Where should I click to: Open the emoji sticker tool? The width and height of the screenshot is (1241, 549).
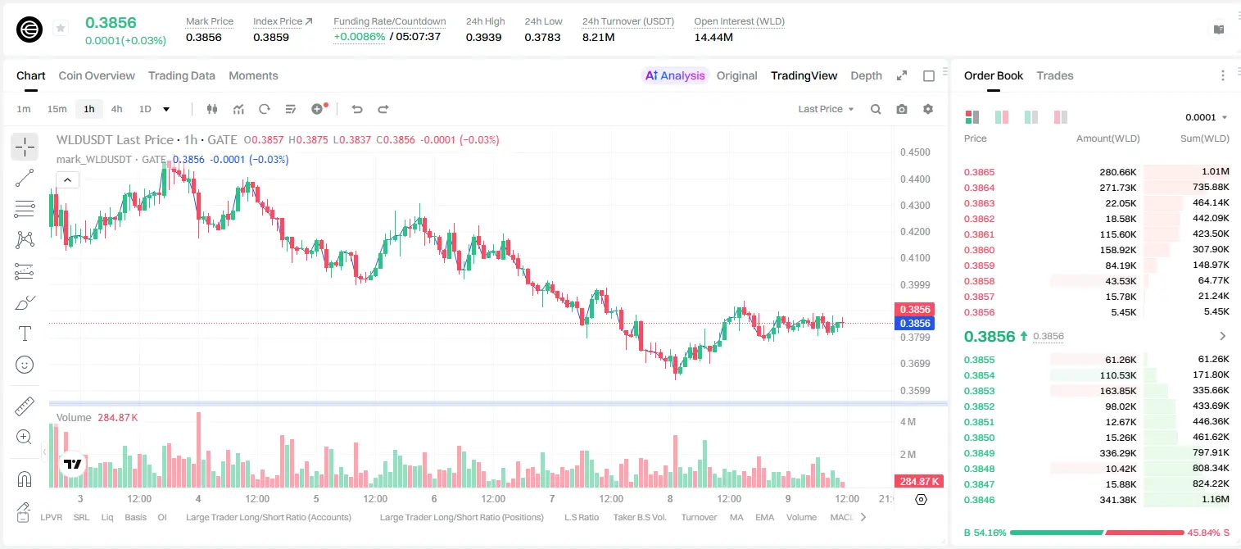pyautogui.click(x=25, y=365)
